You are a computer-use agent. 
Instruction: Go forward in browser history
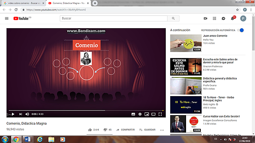(x=10, y=10)
